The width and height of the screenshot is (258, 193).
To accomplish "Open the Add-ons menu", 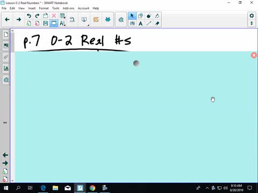I will point(68,8).
